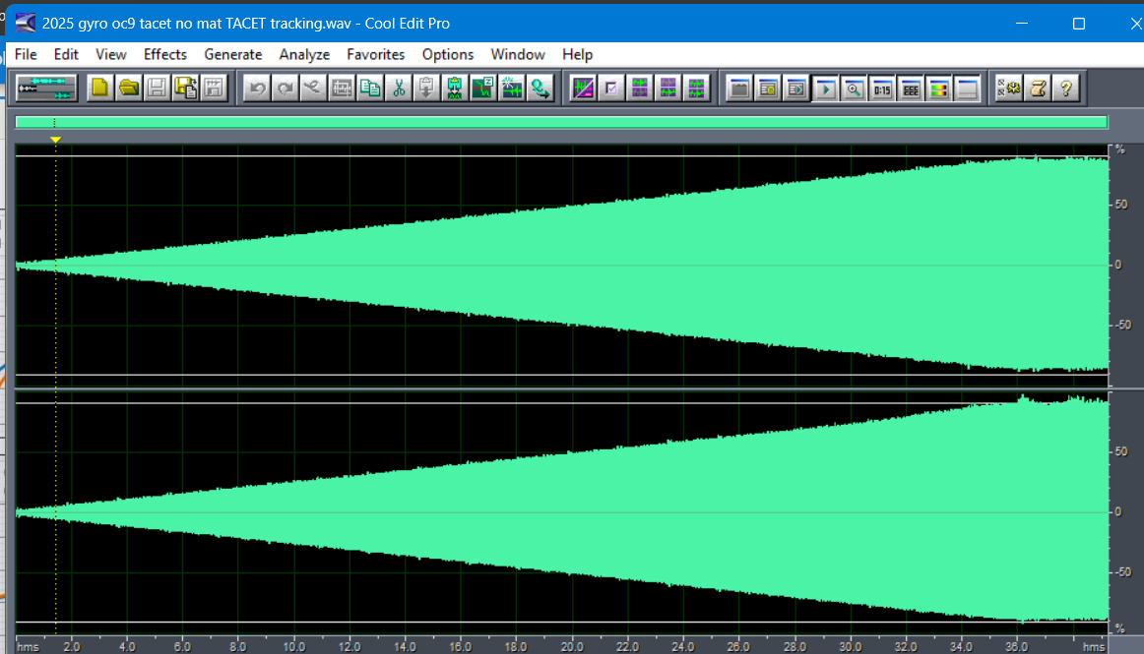
Task: Open settings with the gear icon
Action: click(1008, 89)
